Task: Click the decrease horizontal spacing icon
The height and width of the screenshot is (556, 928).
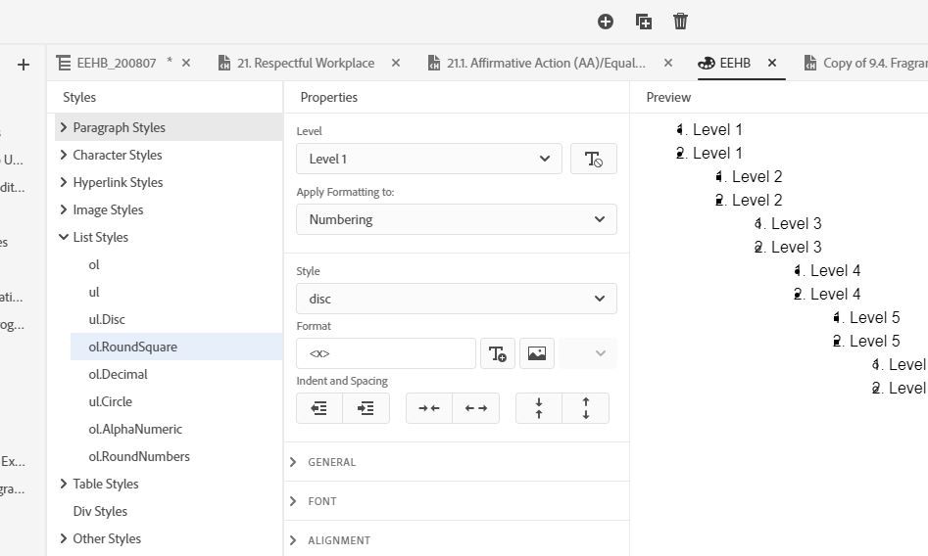Action: (x=429, y=408)
